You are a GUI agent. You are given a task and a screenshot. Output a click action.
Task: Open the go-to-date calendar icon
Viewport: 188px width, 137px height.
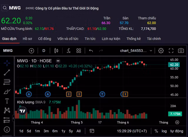point(92,131)
